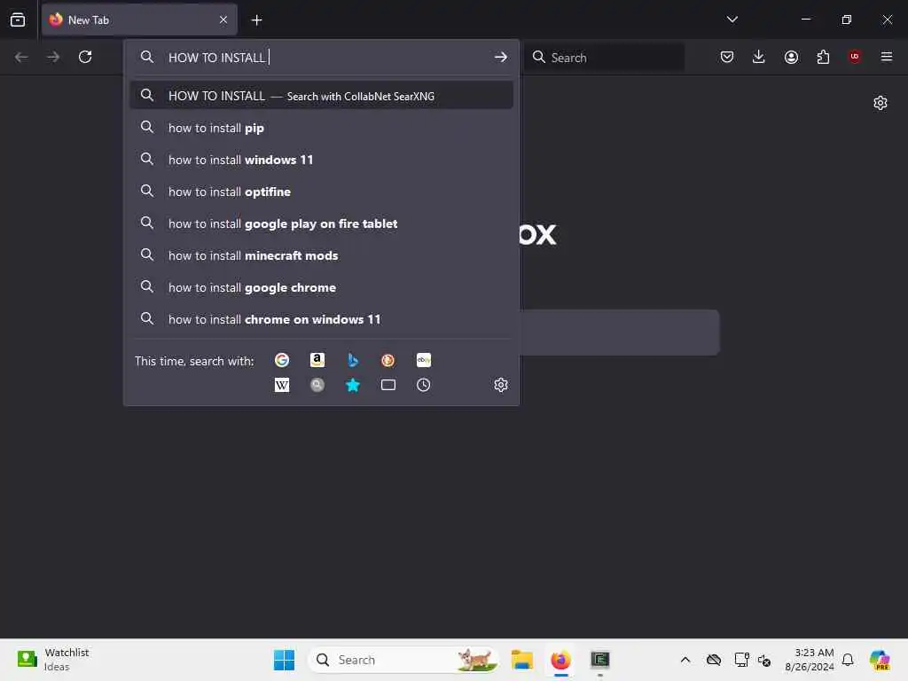Open the Watchlist Ideas widget

tap(53, 660)
